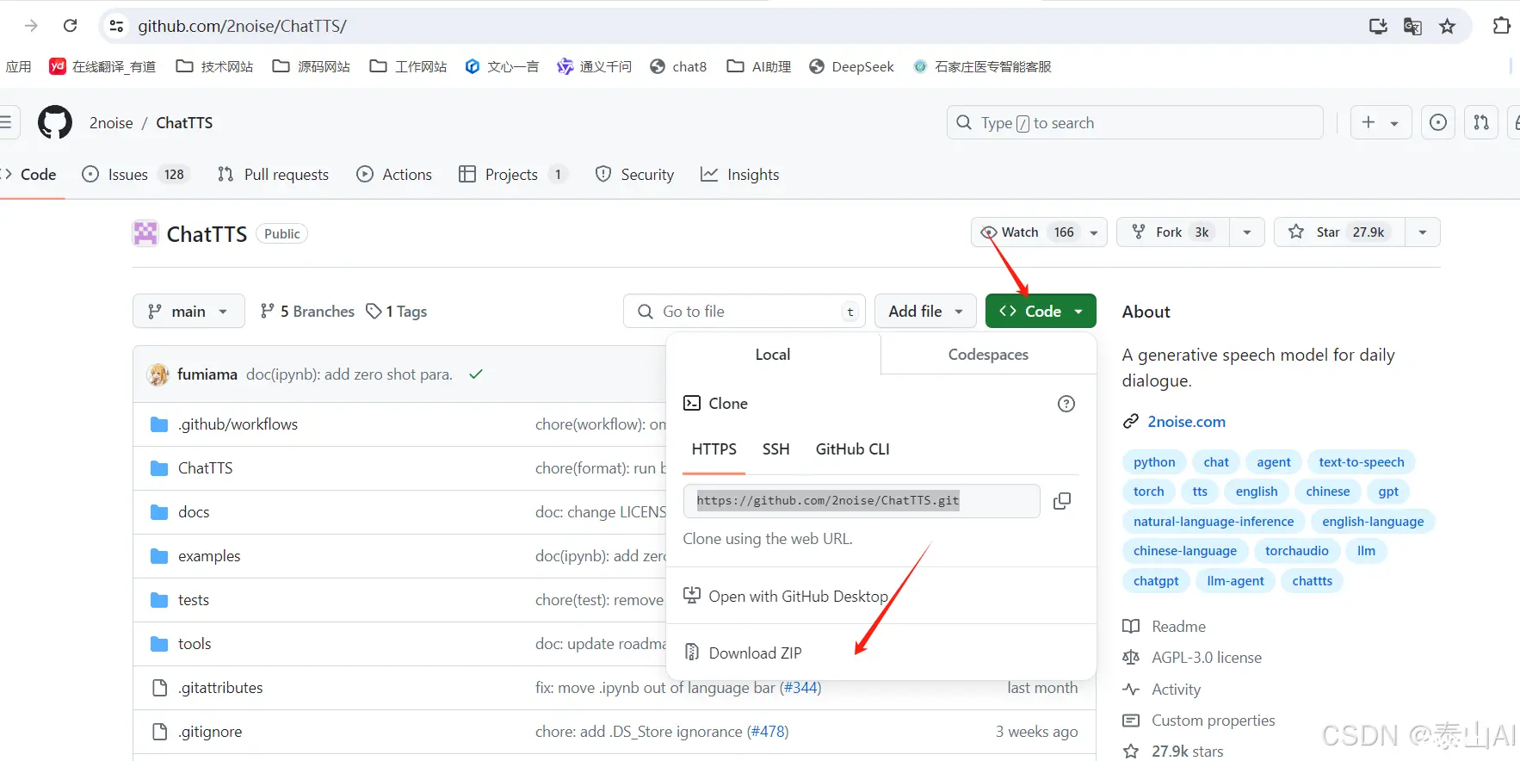Viewport: 1520px width, 761px height.
Task: Open the AGPL-3.0 license link
Action: pos(1206,658)
